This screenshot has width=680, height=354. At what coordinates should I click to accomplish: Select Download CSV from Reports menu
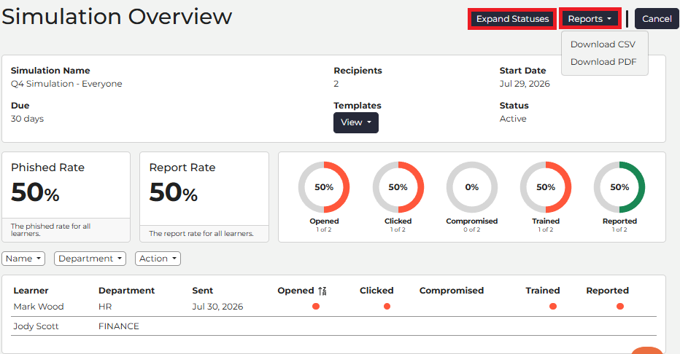(603, 44)
